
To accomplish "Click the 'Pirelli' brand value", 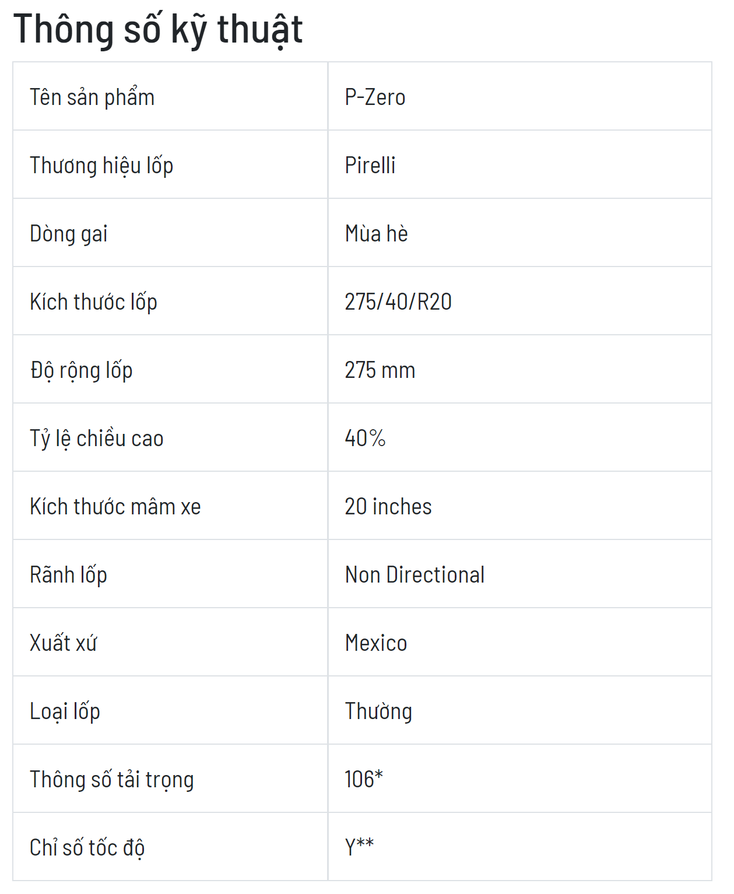I will (x=370, y=165).
